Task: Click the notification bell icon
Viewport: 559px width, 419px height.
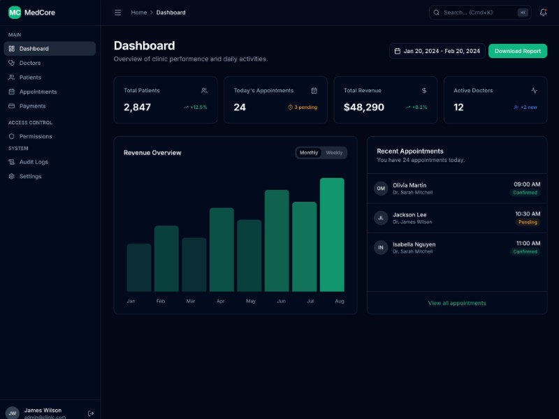Action: click(x=543, y=13)
